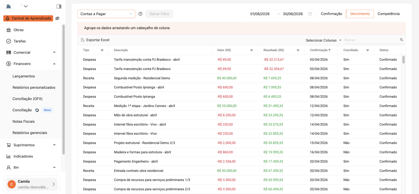Screen dimensions: 419x194
Task: Click the help question mark icon
Action: (141, 14)
